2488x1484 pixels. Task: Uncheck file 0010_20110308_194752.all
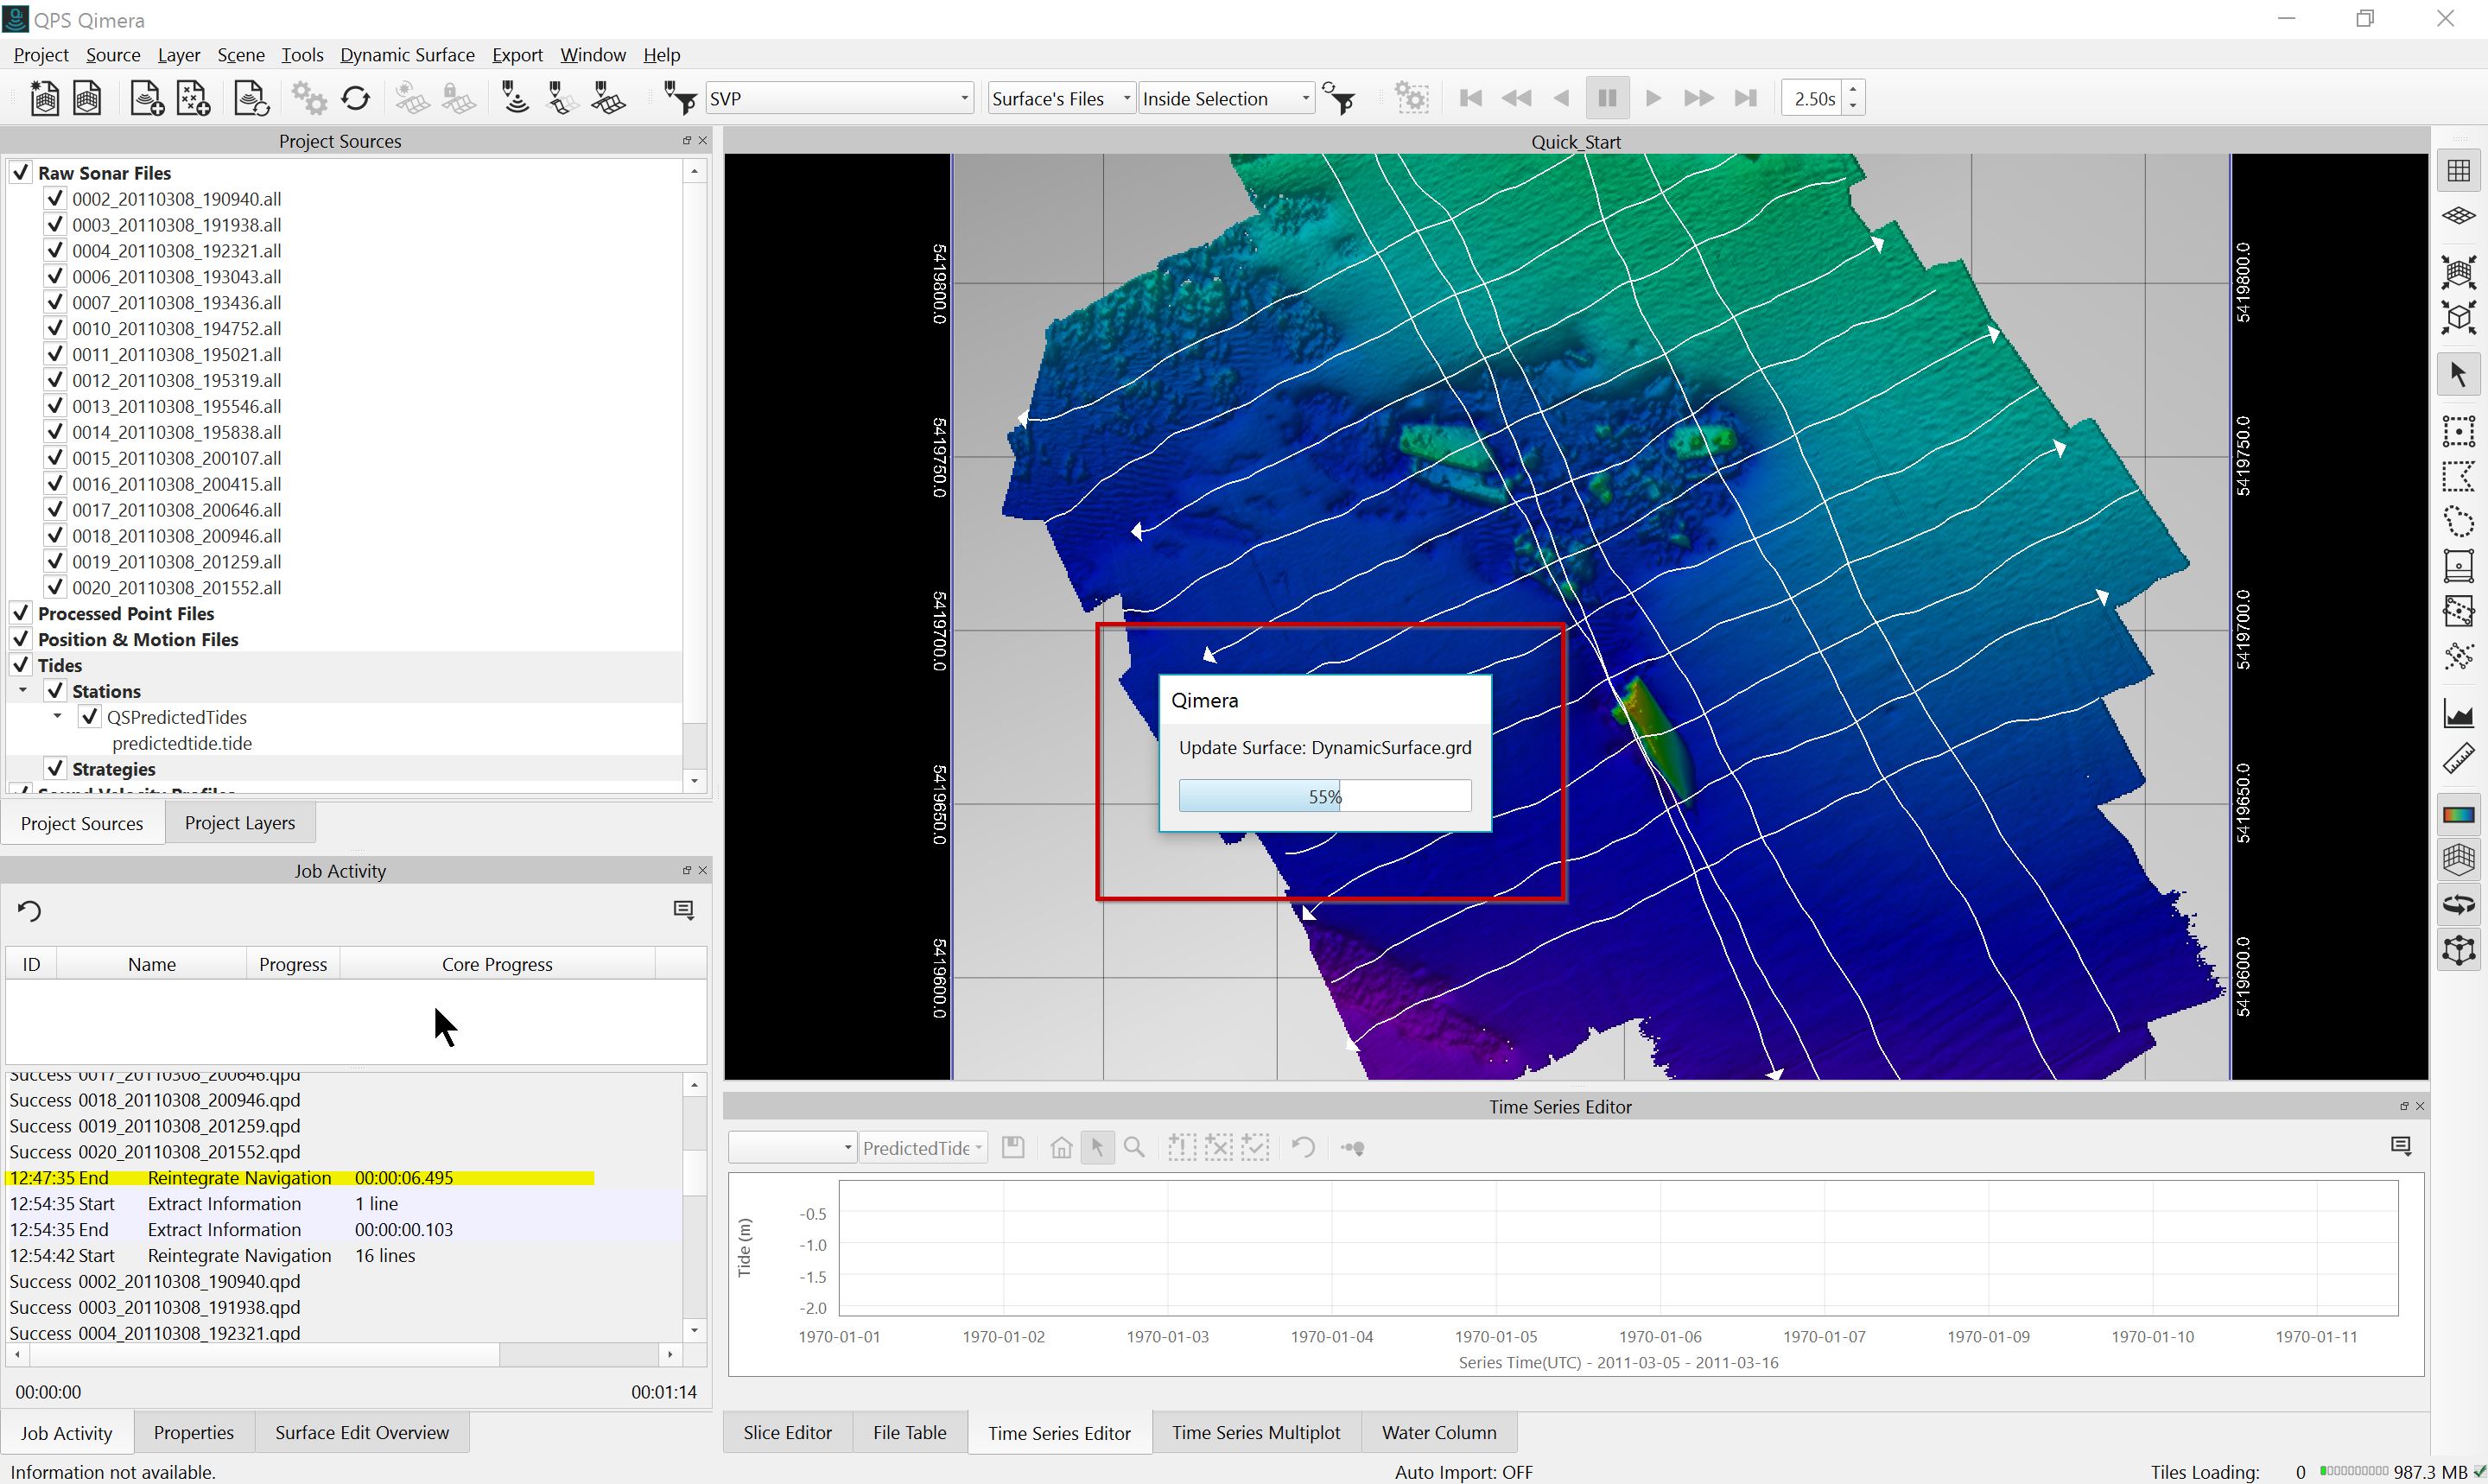55,328
